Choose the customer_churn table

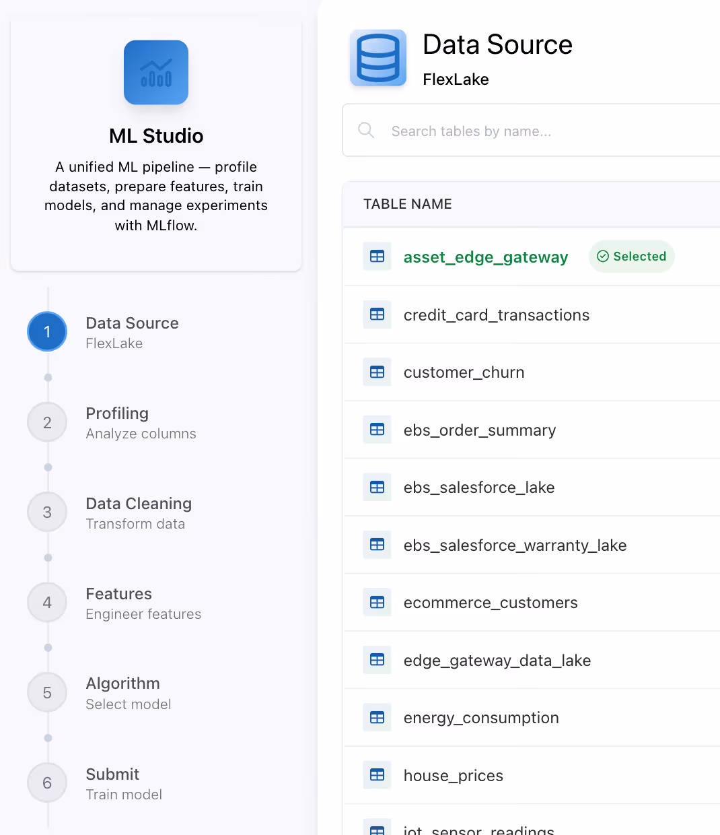point(464,372)
